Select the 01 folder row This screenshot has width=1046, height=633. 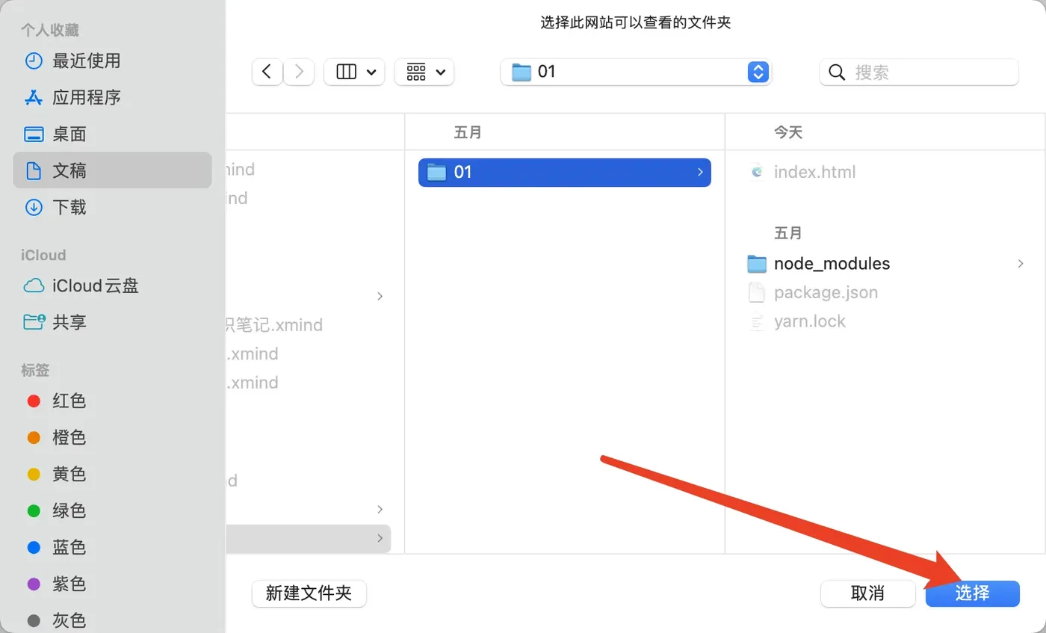[565, 172]
